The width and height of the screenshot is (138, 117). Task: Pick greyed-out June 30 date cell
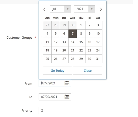[x=73, y=25]
